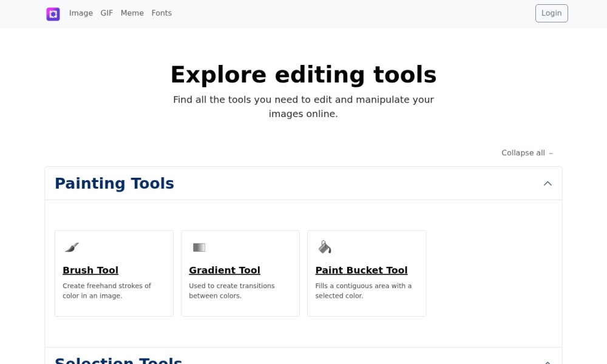Open the Gradient Tool link

225,270
